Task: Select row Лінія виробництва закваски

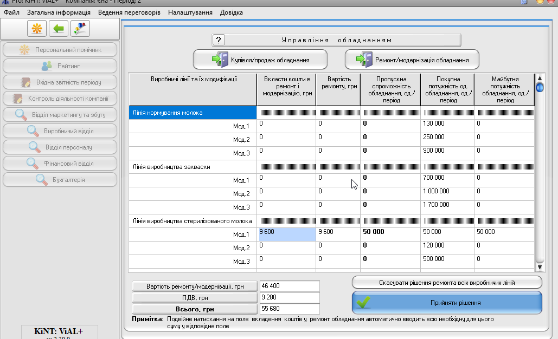Action: 193,167
